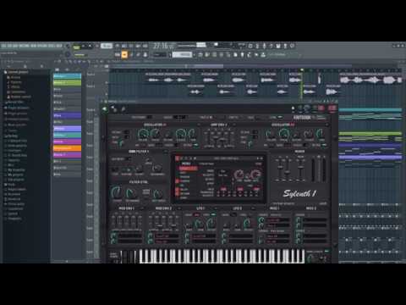The height and width of the screenshot is (305, 406).
Task: Click the Oscillator A2 Phase knob
Action: pyautogui.click(x=283, y=134)
